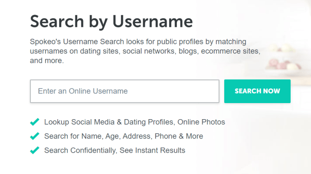Click the SEARCH NOW button
The width and height of the screenshot is (311, 174).
tap(257, 91)
